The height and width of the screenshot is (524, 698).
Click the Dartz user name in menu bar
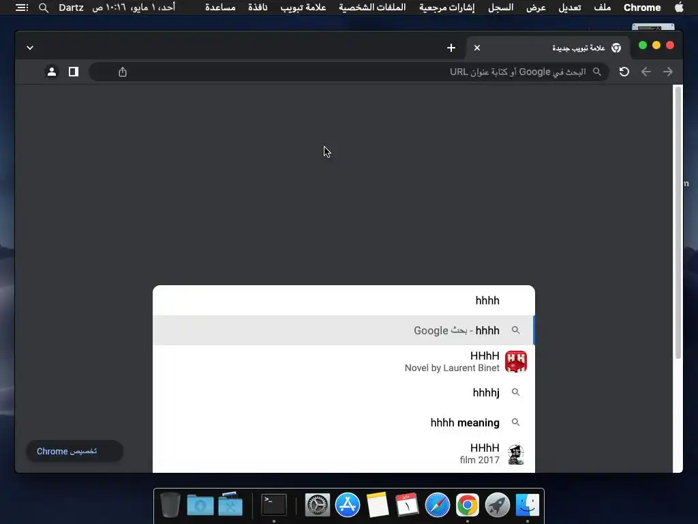pos(71,8)
